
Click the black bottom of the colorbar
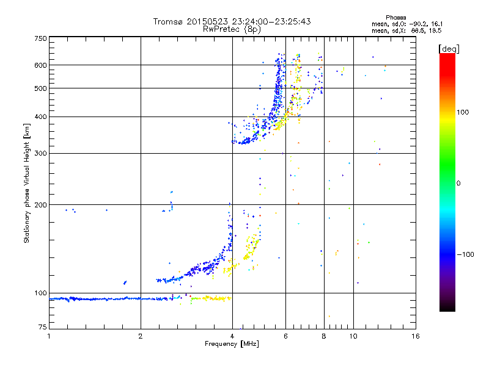[447, 307]
